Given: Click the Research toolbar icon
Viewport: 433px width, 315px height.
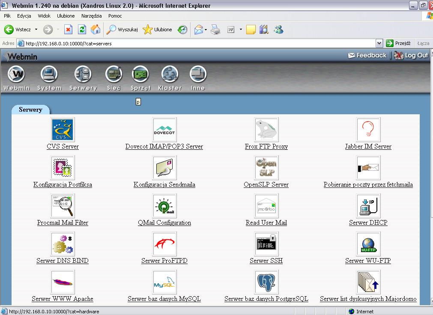Looking at the screenshot, I should point(264,29).
